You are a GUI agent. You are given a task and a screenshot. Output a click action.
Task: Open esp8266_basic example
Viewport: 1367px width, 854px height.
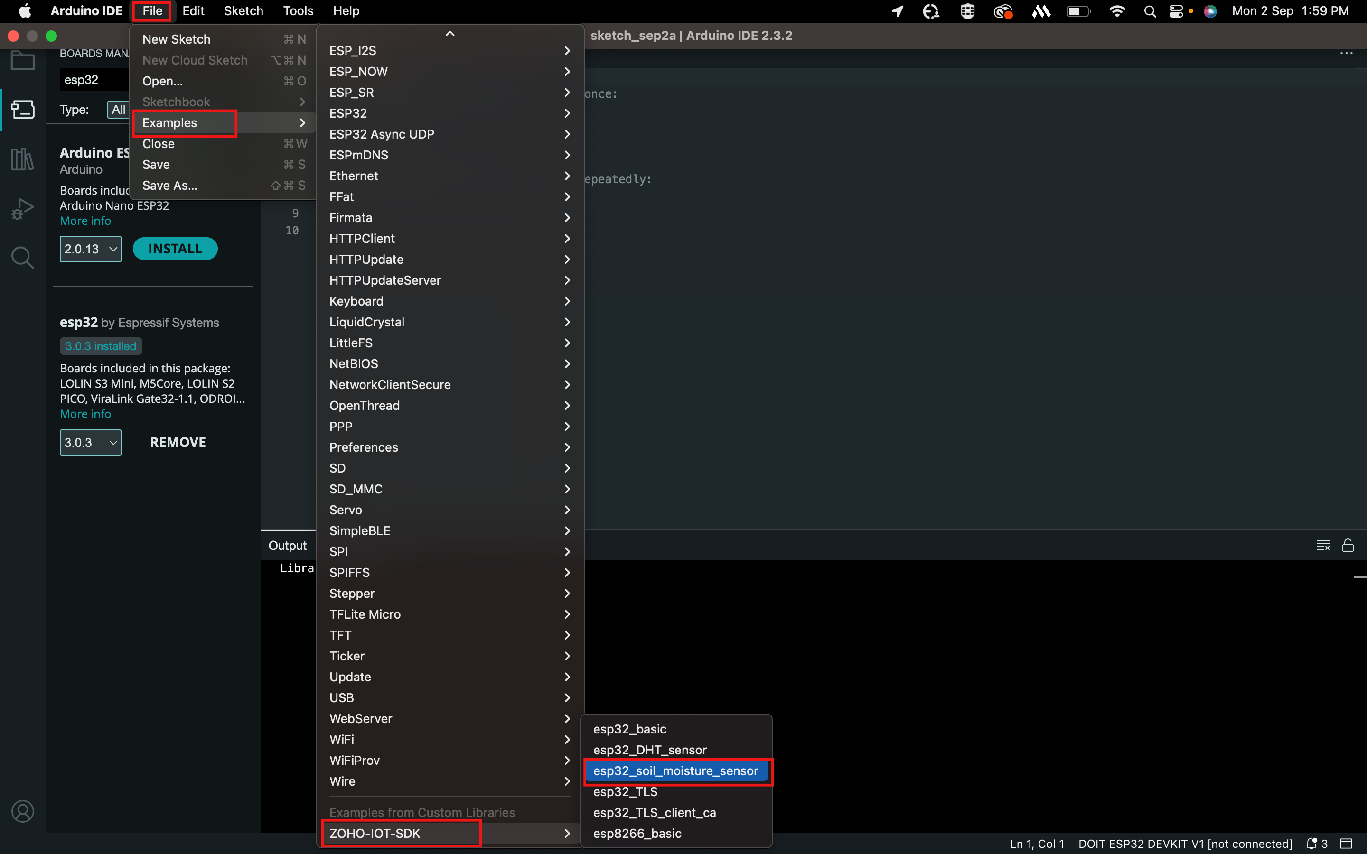click(x=676, y=833)
